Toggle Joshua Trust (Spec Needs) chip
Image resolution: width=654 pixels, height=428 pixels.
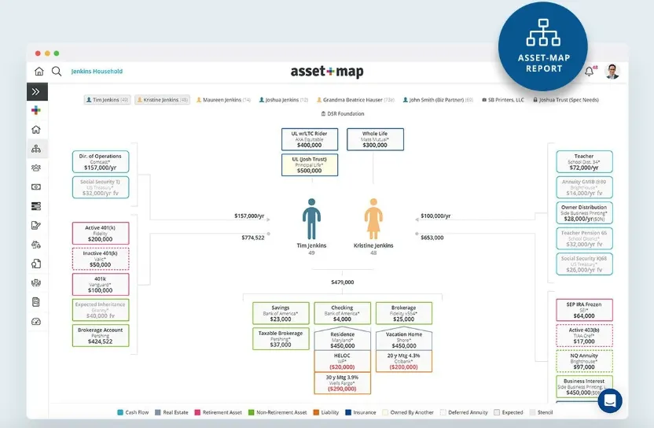point(566,100)
